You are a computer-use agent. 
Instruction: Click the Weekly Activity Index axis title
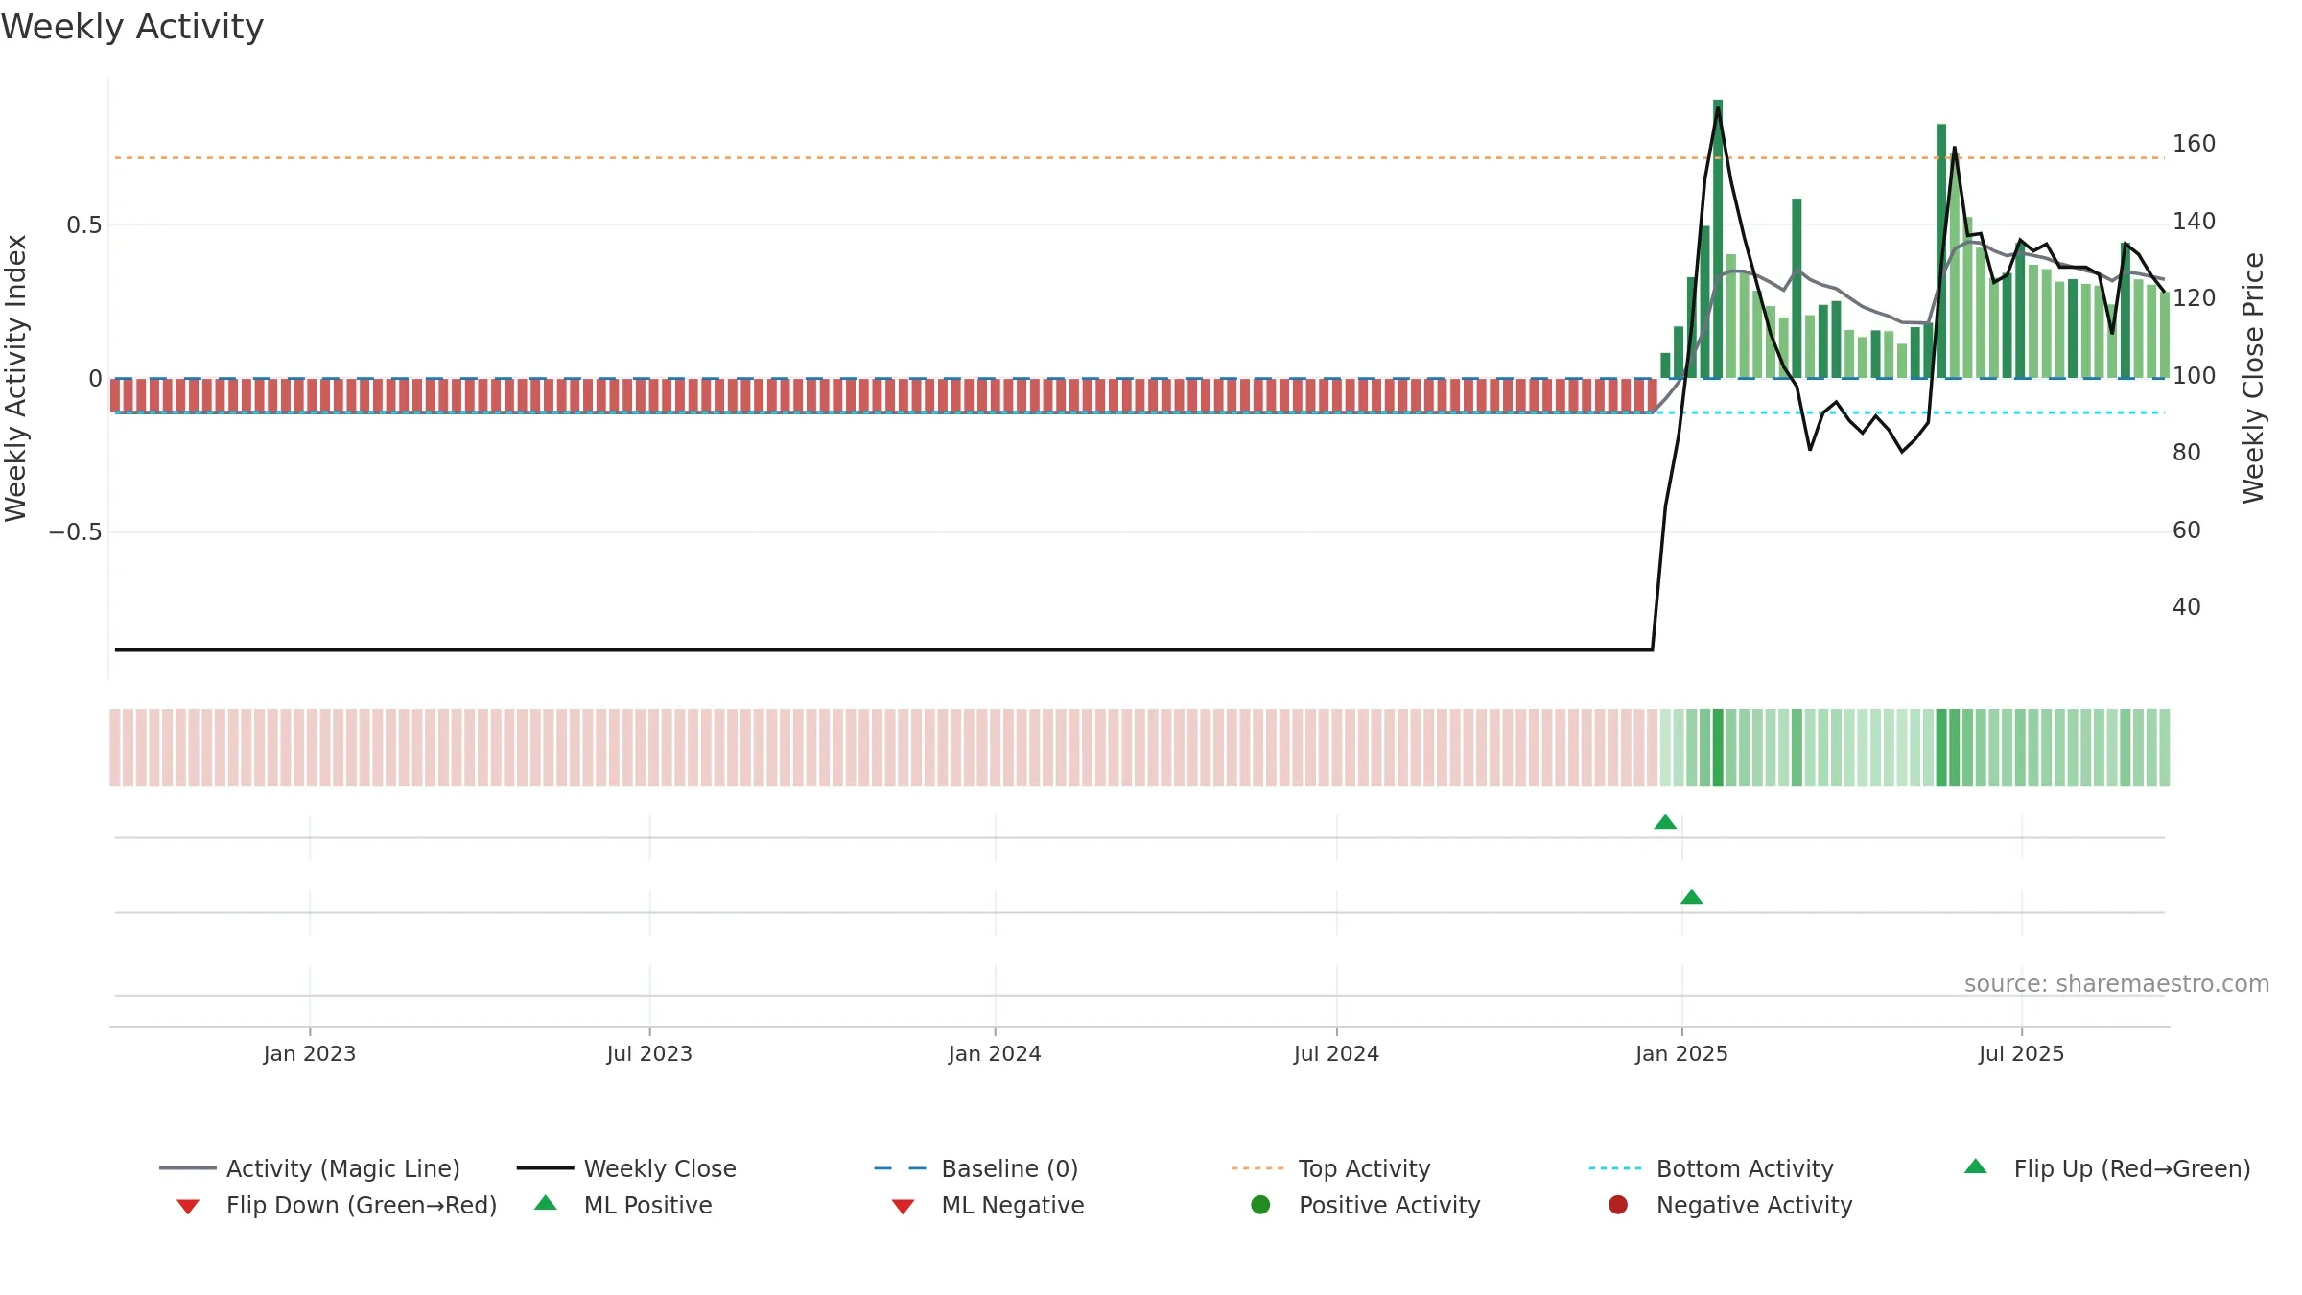coord(16,378)
